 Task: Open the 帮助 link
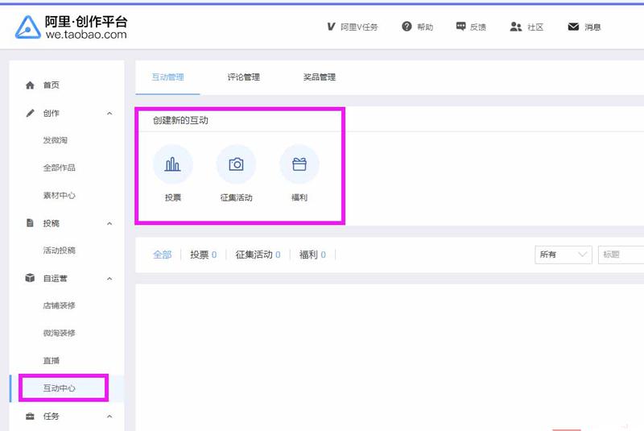pyautogui.click(x=425, y=27)
